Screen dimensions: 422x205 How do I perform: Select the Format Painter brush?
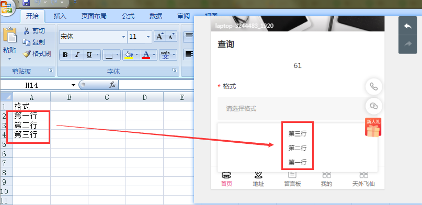(27, 54)
